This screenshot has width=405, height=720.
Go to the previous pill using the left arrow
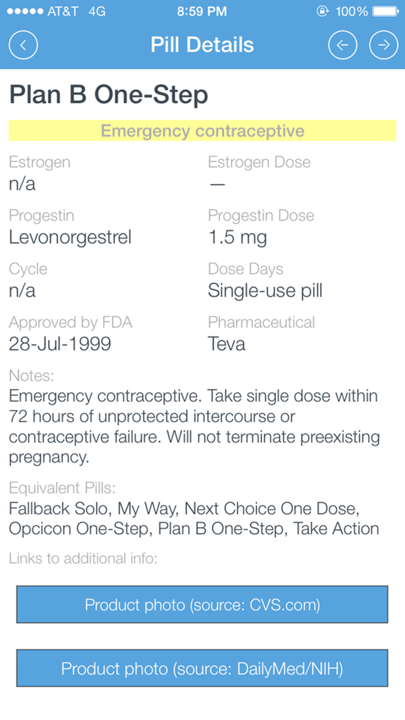[x=343, y=45]
